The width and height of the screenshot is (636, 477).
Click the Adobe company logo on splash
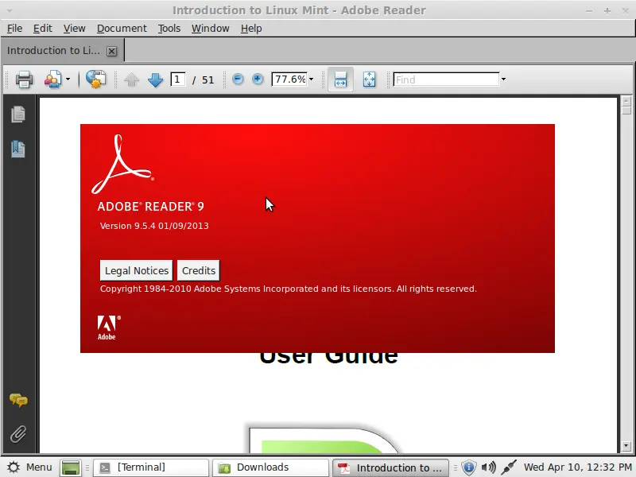[x=109, y=328]
